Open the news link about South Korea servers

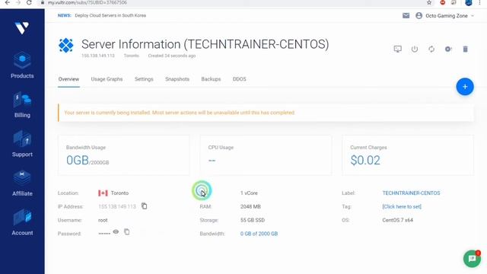tap(110, 15)
